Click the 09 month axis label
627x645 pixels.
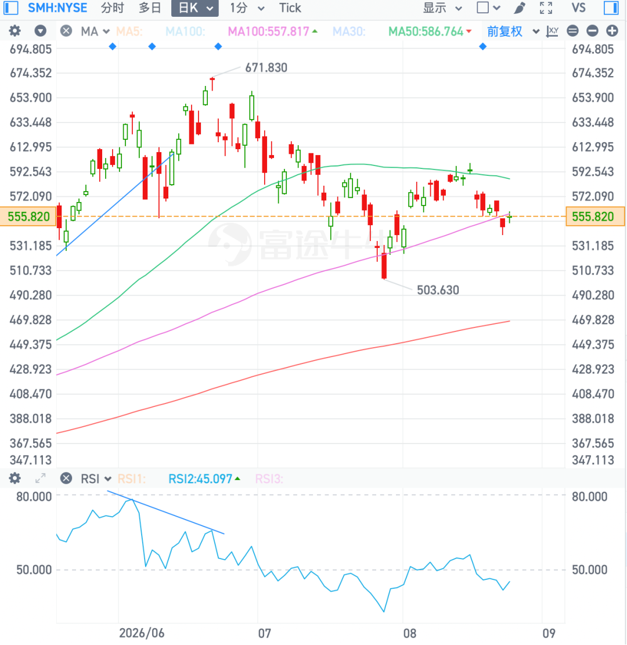tap(549, 633)
